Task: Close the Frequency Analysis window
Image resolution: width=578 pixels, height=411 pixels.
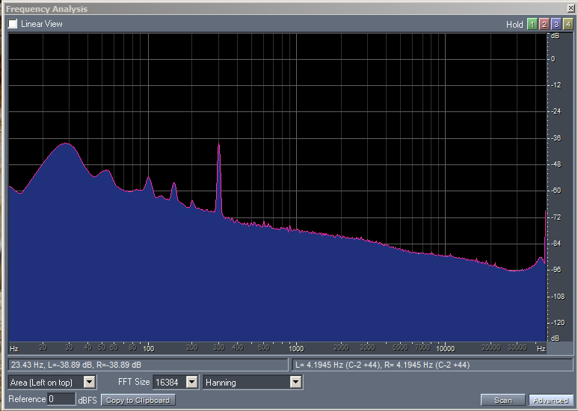Action: pyautogui.click(x=571, y=8)
